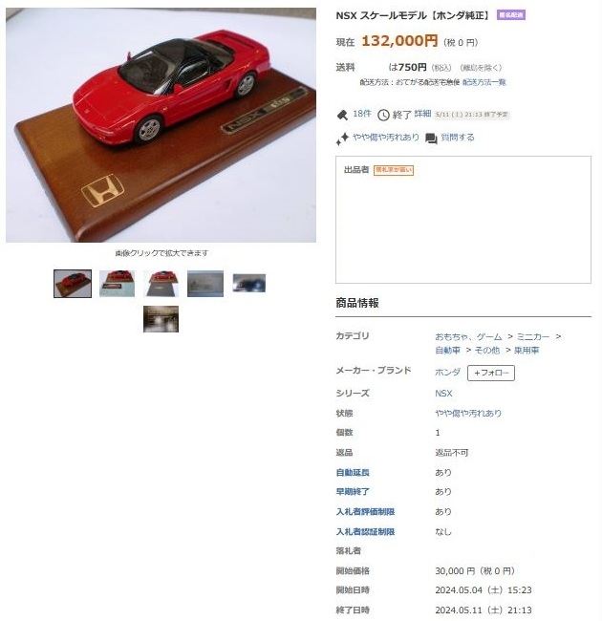
Task: Open the 配送方法一覧 link
Action: coord(484,82)
